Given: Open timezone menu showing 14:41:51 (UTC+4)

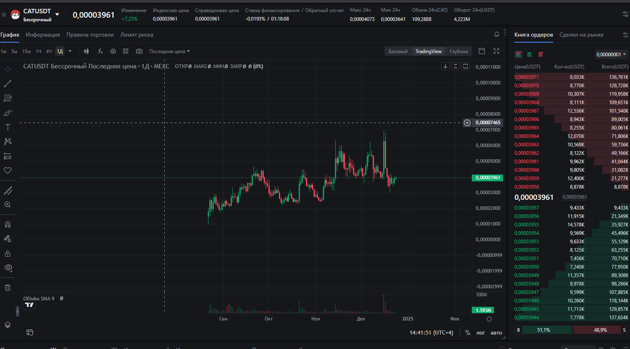Looking at the screenshot, I should (x=431, y=333).
